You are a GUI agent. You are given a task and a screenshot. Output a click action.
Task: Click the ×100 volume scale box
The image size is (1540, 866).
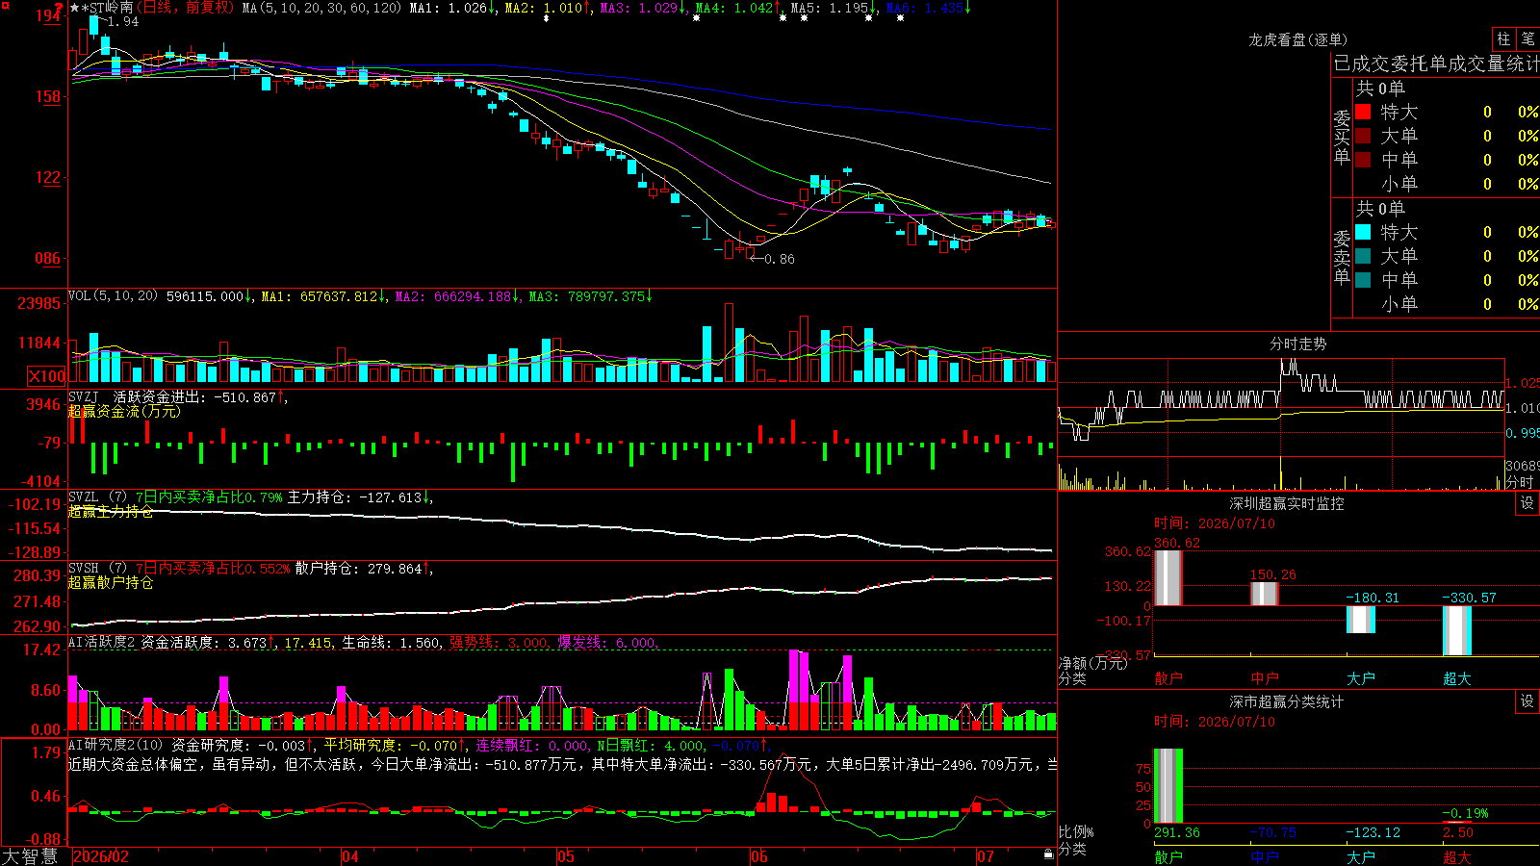coord(47,376)
